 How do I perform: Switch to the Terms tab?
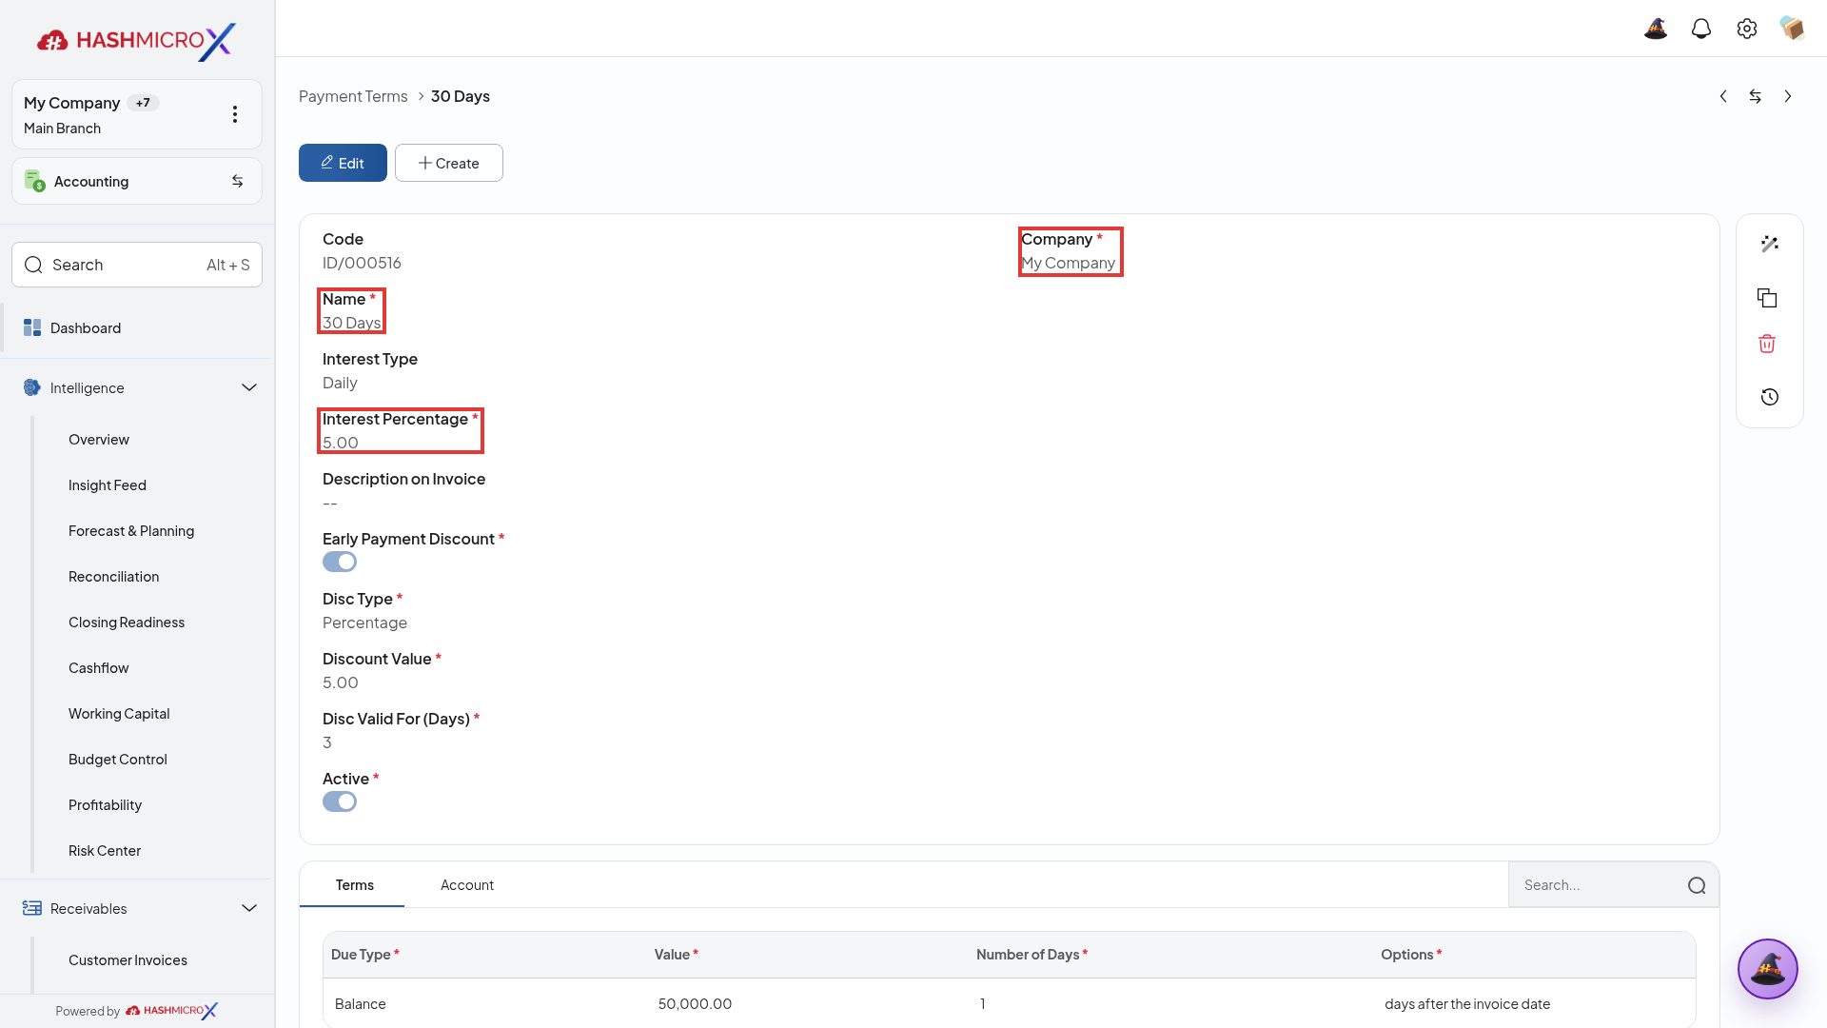354,885
